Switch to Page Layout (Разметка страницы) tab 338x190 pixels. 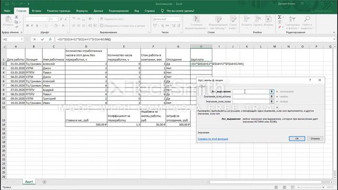tap(59, 11)
